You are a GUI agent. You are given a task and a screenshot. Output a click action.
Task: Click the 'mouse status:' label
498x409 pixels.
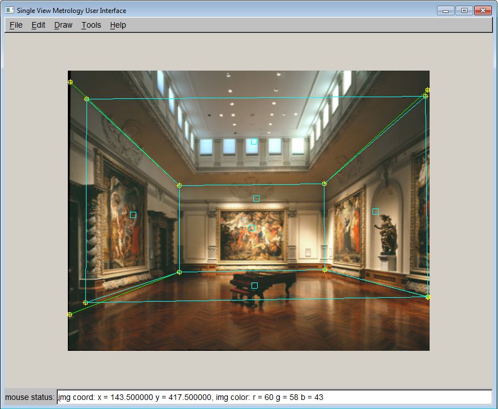point(30,397)
